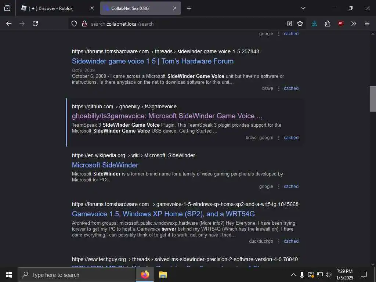
Task: Open Firefox View tab overview icon
Action: (x=7, y=8)
